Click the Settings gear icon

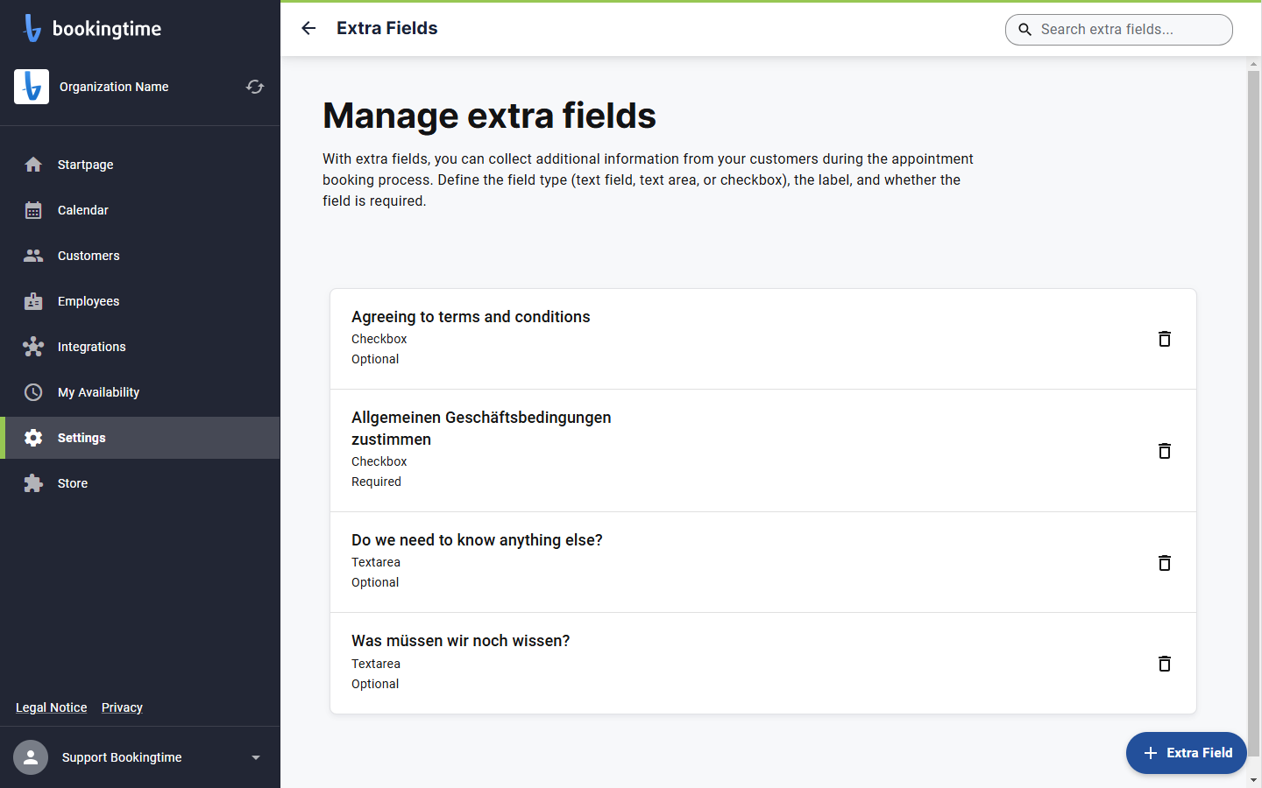tap(33, 438)
